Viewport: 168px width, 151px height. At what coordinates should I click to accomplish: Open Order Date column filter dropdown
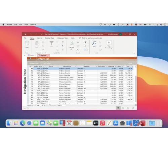point(44,66)
